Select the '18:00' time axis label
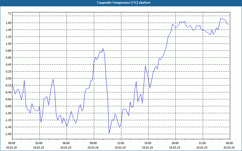Viewport: 242px width, 151px height. [x=175, y=143]
